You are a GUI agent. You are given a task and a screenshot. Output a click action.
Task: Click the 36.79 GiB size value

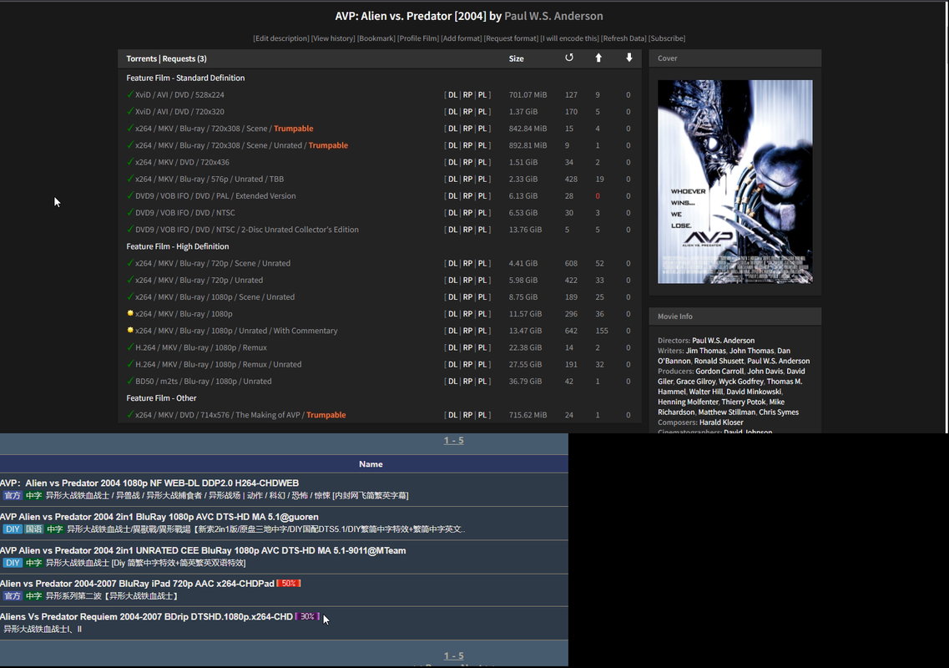(525, 381)
